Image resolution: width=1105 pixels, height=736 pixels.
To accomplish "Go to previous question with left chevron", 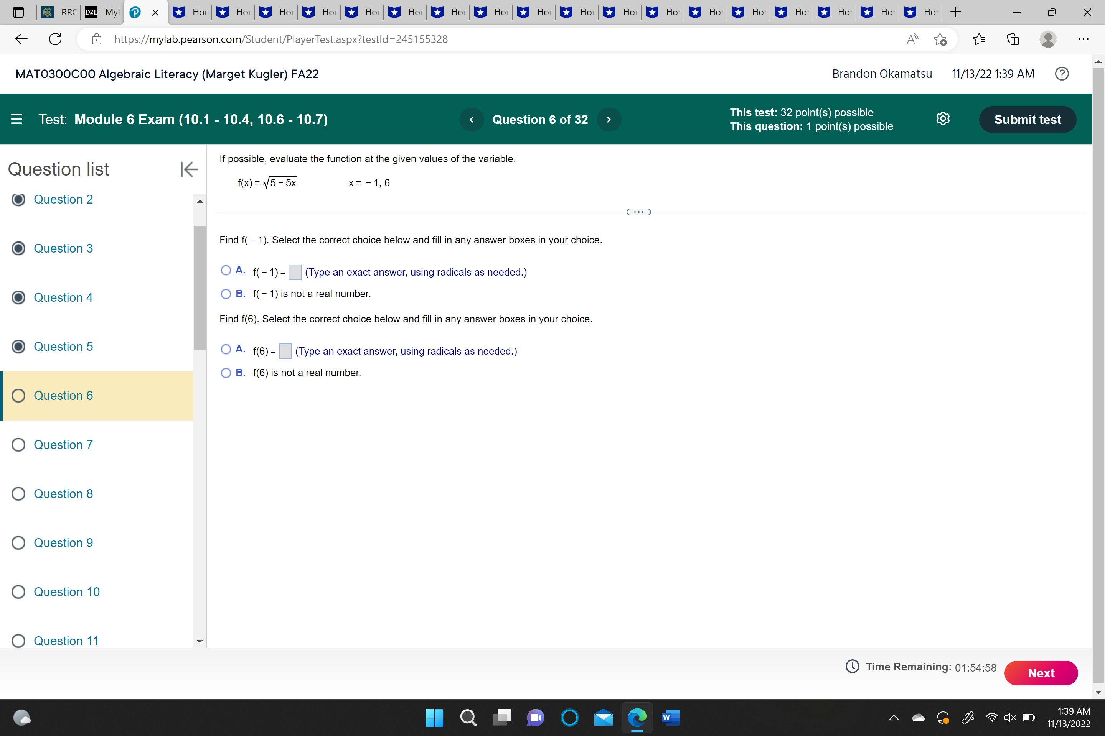I will (x=472, y=119).
